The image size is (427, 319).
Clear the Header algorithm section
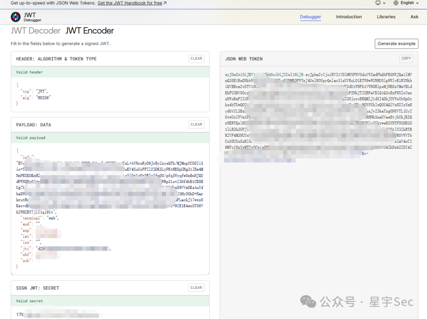pos(196,59)
